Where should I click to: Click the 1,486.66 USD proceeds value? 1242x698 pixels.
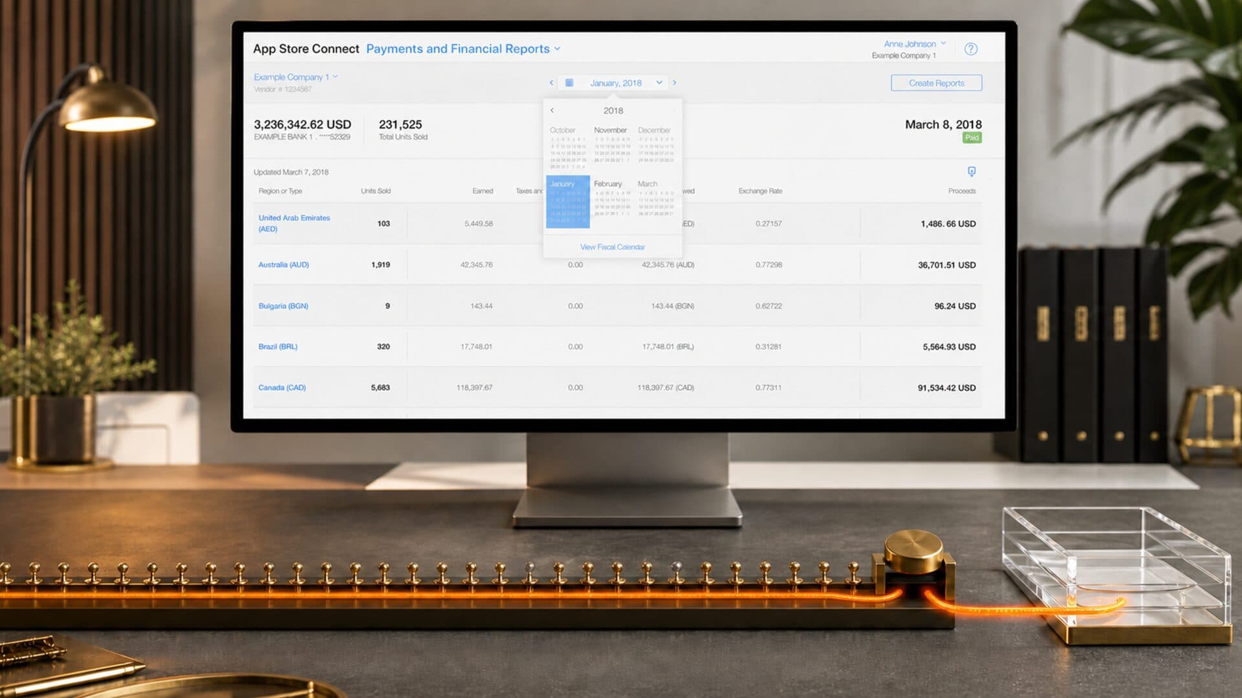(x=948, y=224)
